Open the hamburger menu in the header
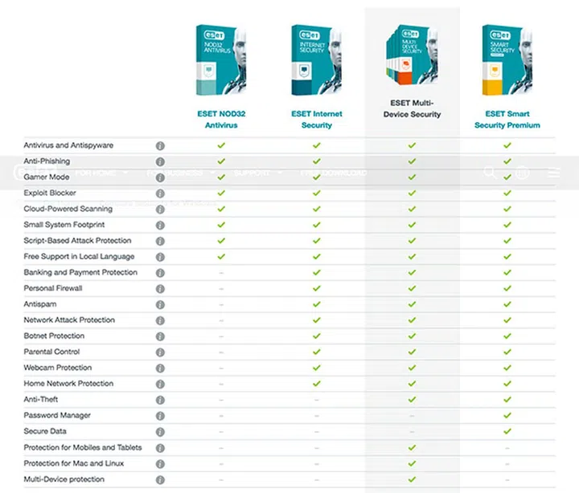 point(553,173)
